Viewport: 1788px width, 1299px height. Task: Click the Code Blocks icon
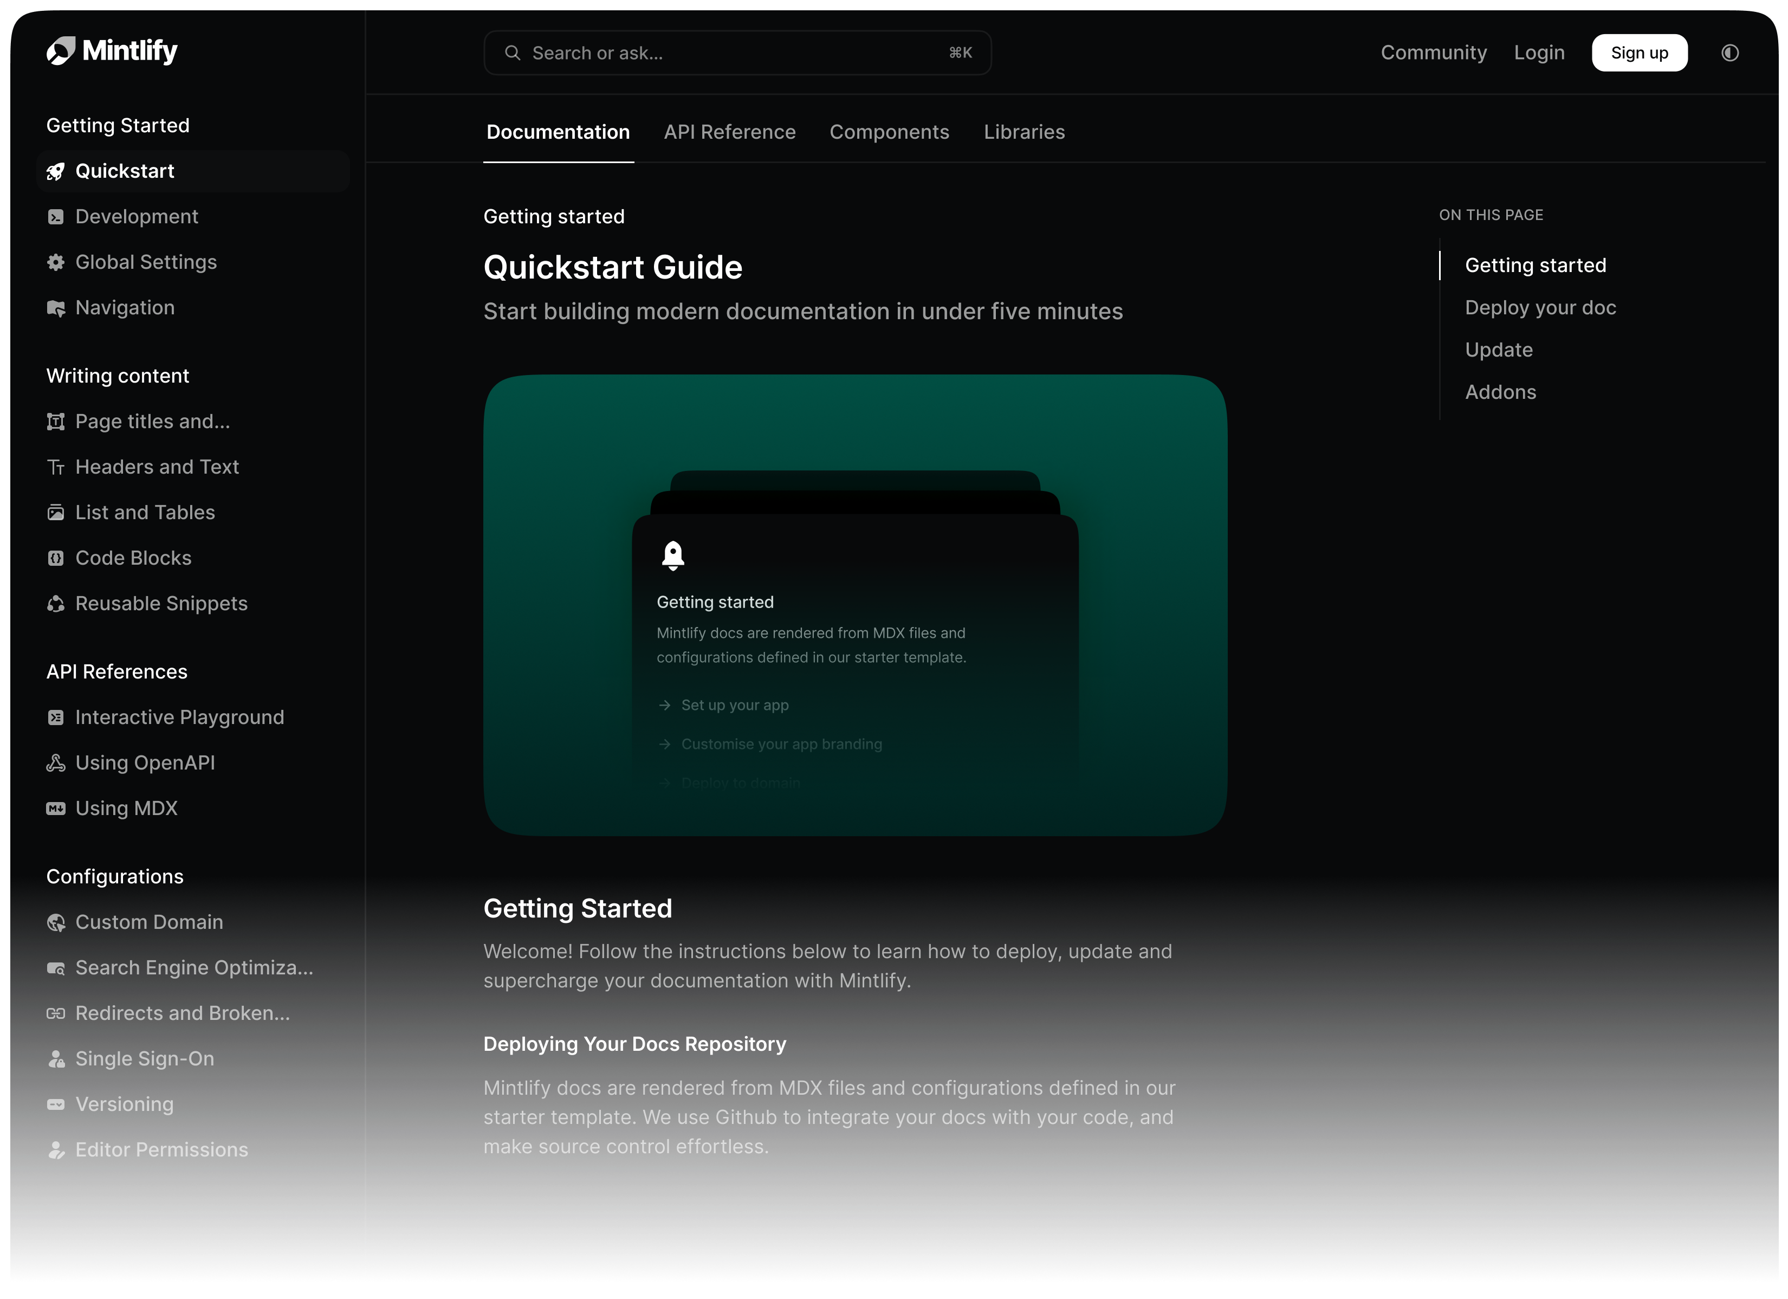point(55,558)
